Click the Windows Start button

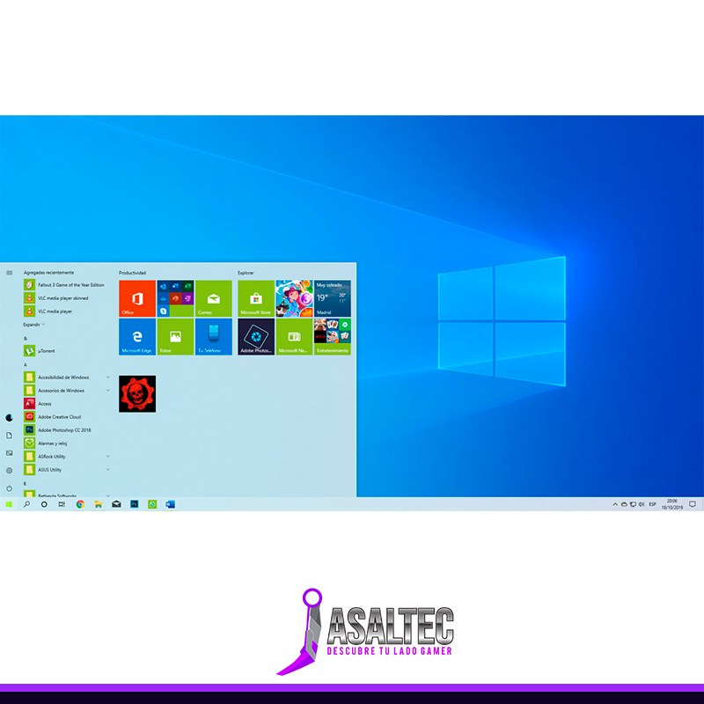coord(9,504)
